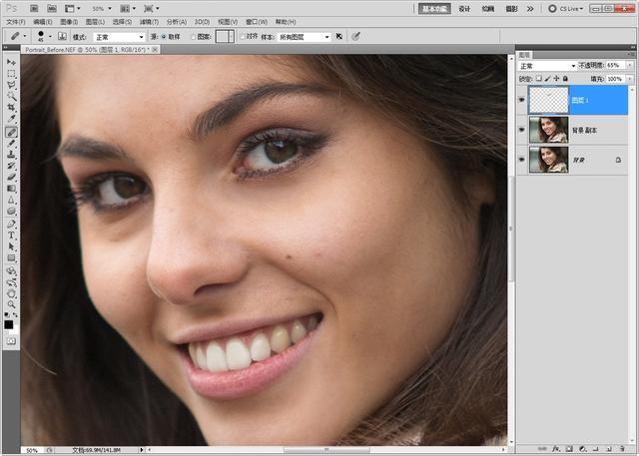Screen dimensions: 639x456
Task: Open the arrange documents dropdown
Action: (x=128, y=8)
